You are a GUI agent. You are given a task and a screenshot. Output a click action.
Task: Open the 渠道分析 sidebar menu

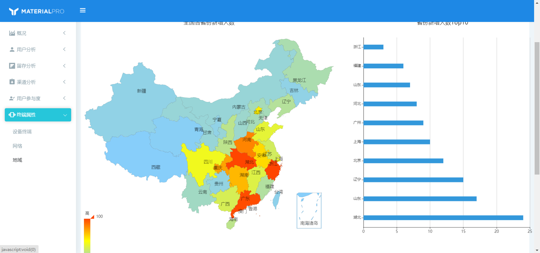coord(38,82)
